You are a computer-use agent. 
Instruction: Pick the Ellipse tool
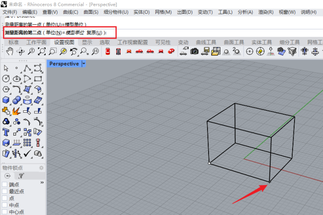coord(17,79)
